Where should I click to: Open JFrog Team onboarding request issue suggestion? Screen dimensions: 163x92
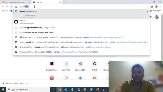tap(81, 37)
